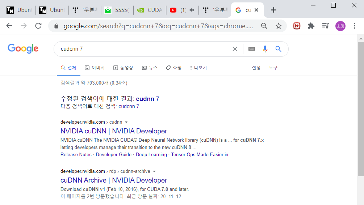Open the Release Notes sitelink

[x=76, y=154]
